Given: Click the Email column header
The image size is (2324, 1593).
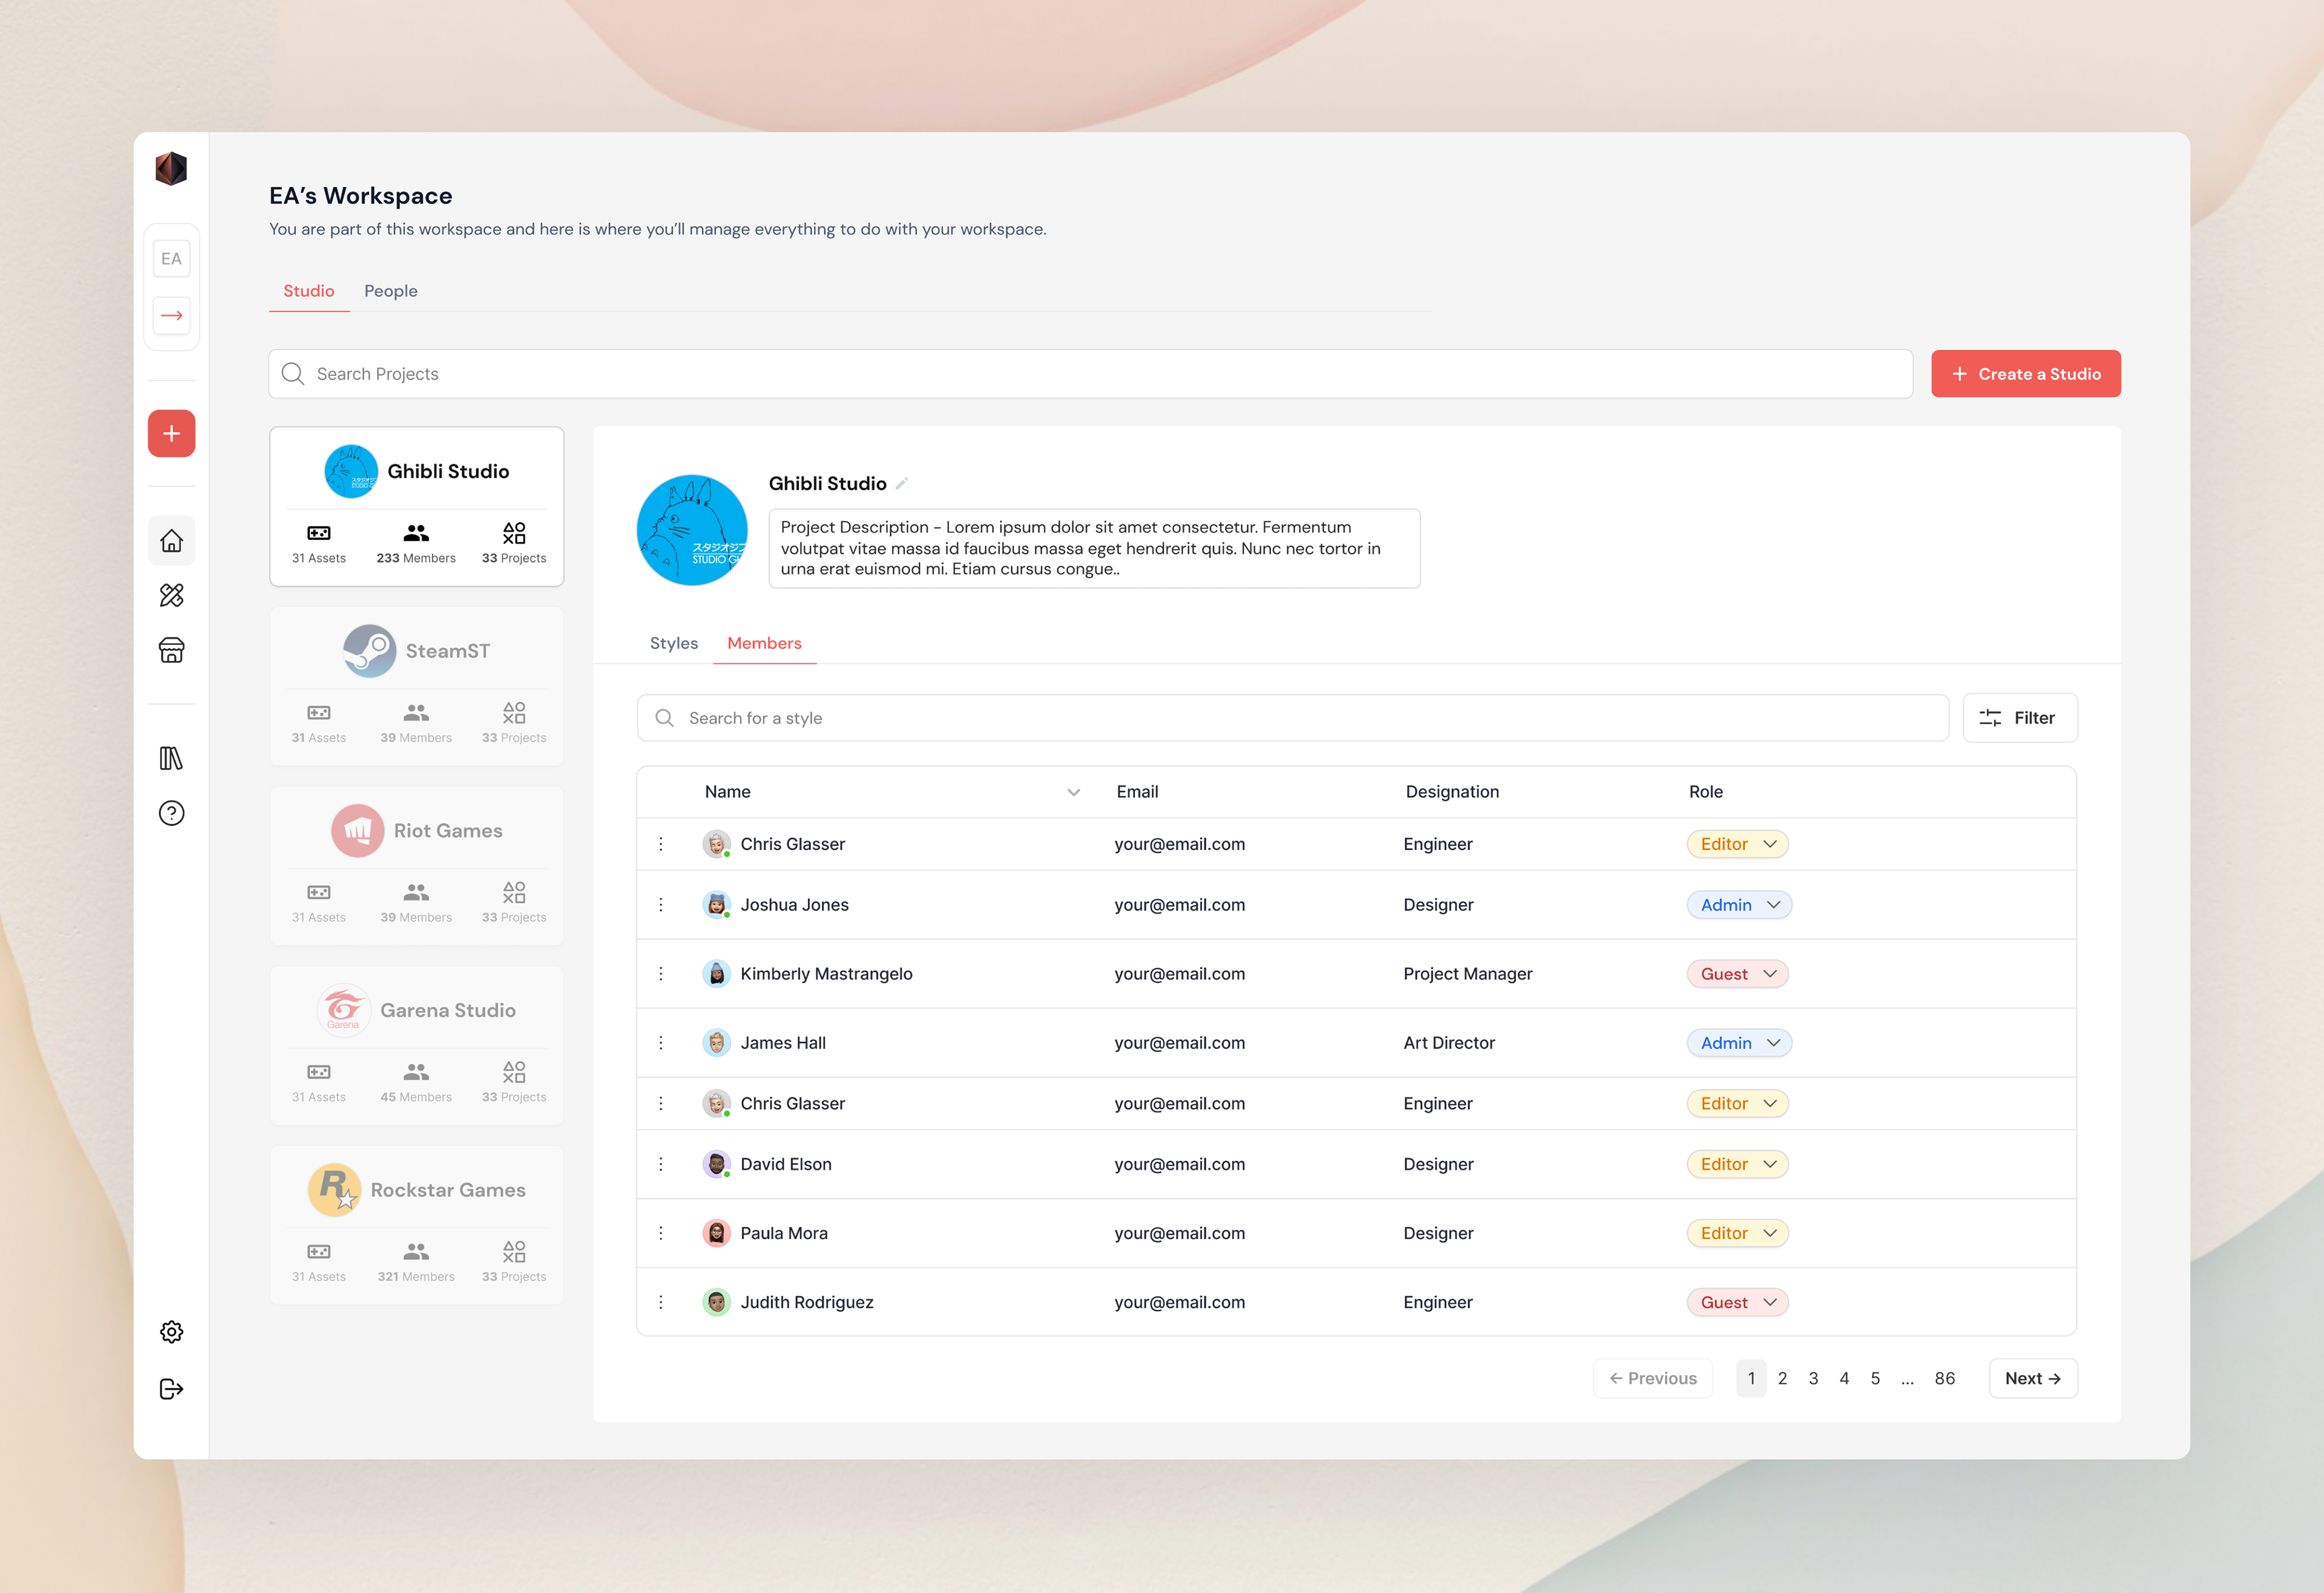Looking at the screenshot, I should (1137, 791).
